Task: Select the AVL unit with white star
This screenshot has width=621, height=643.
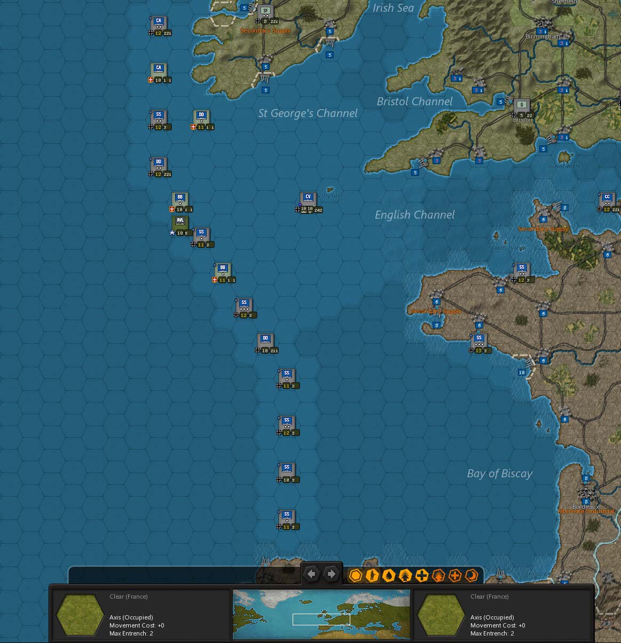Action: (x=180, y=224)
